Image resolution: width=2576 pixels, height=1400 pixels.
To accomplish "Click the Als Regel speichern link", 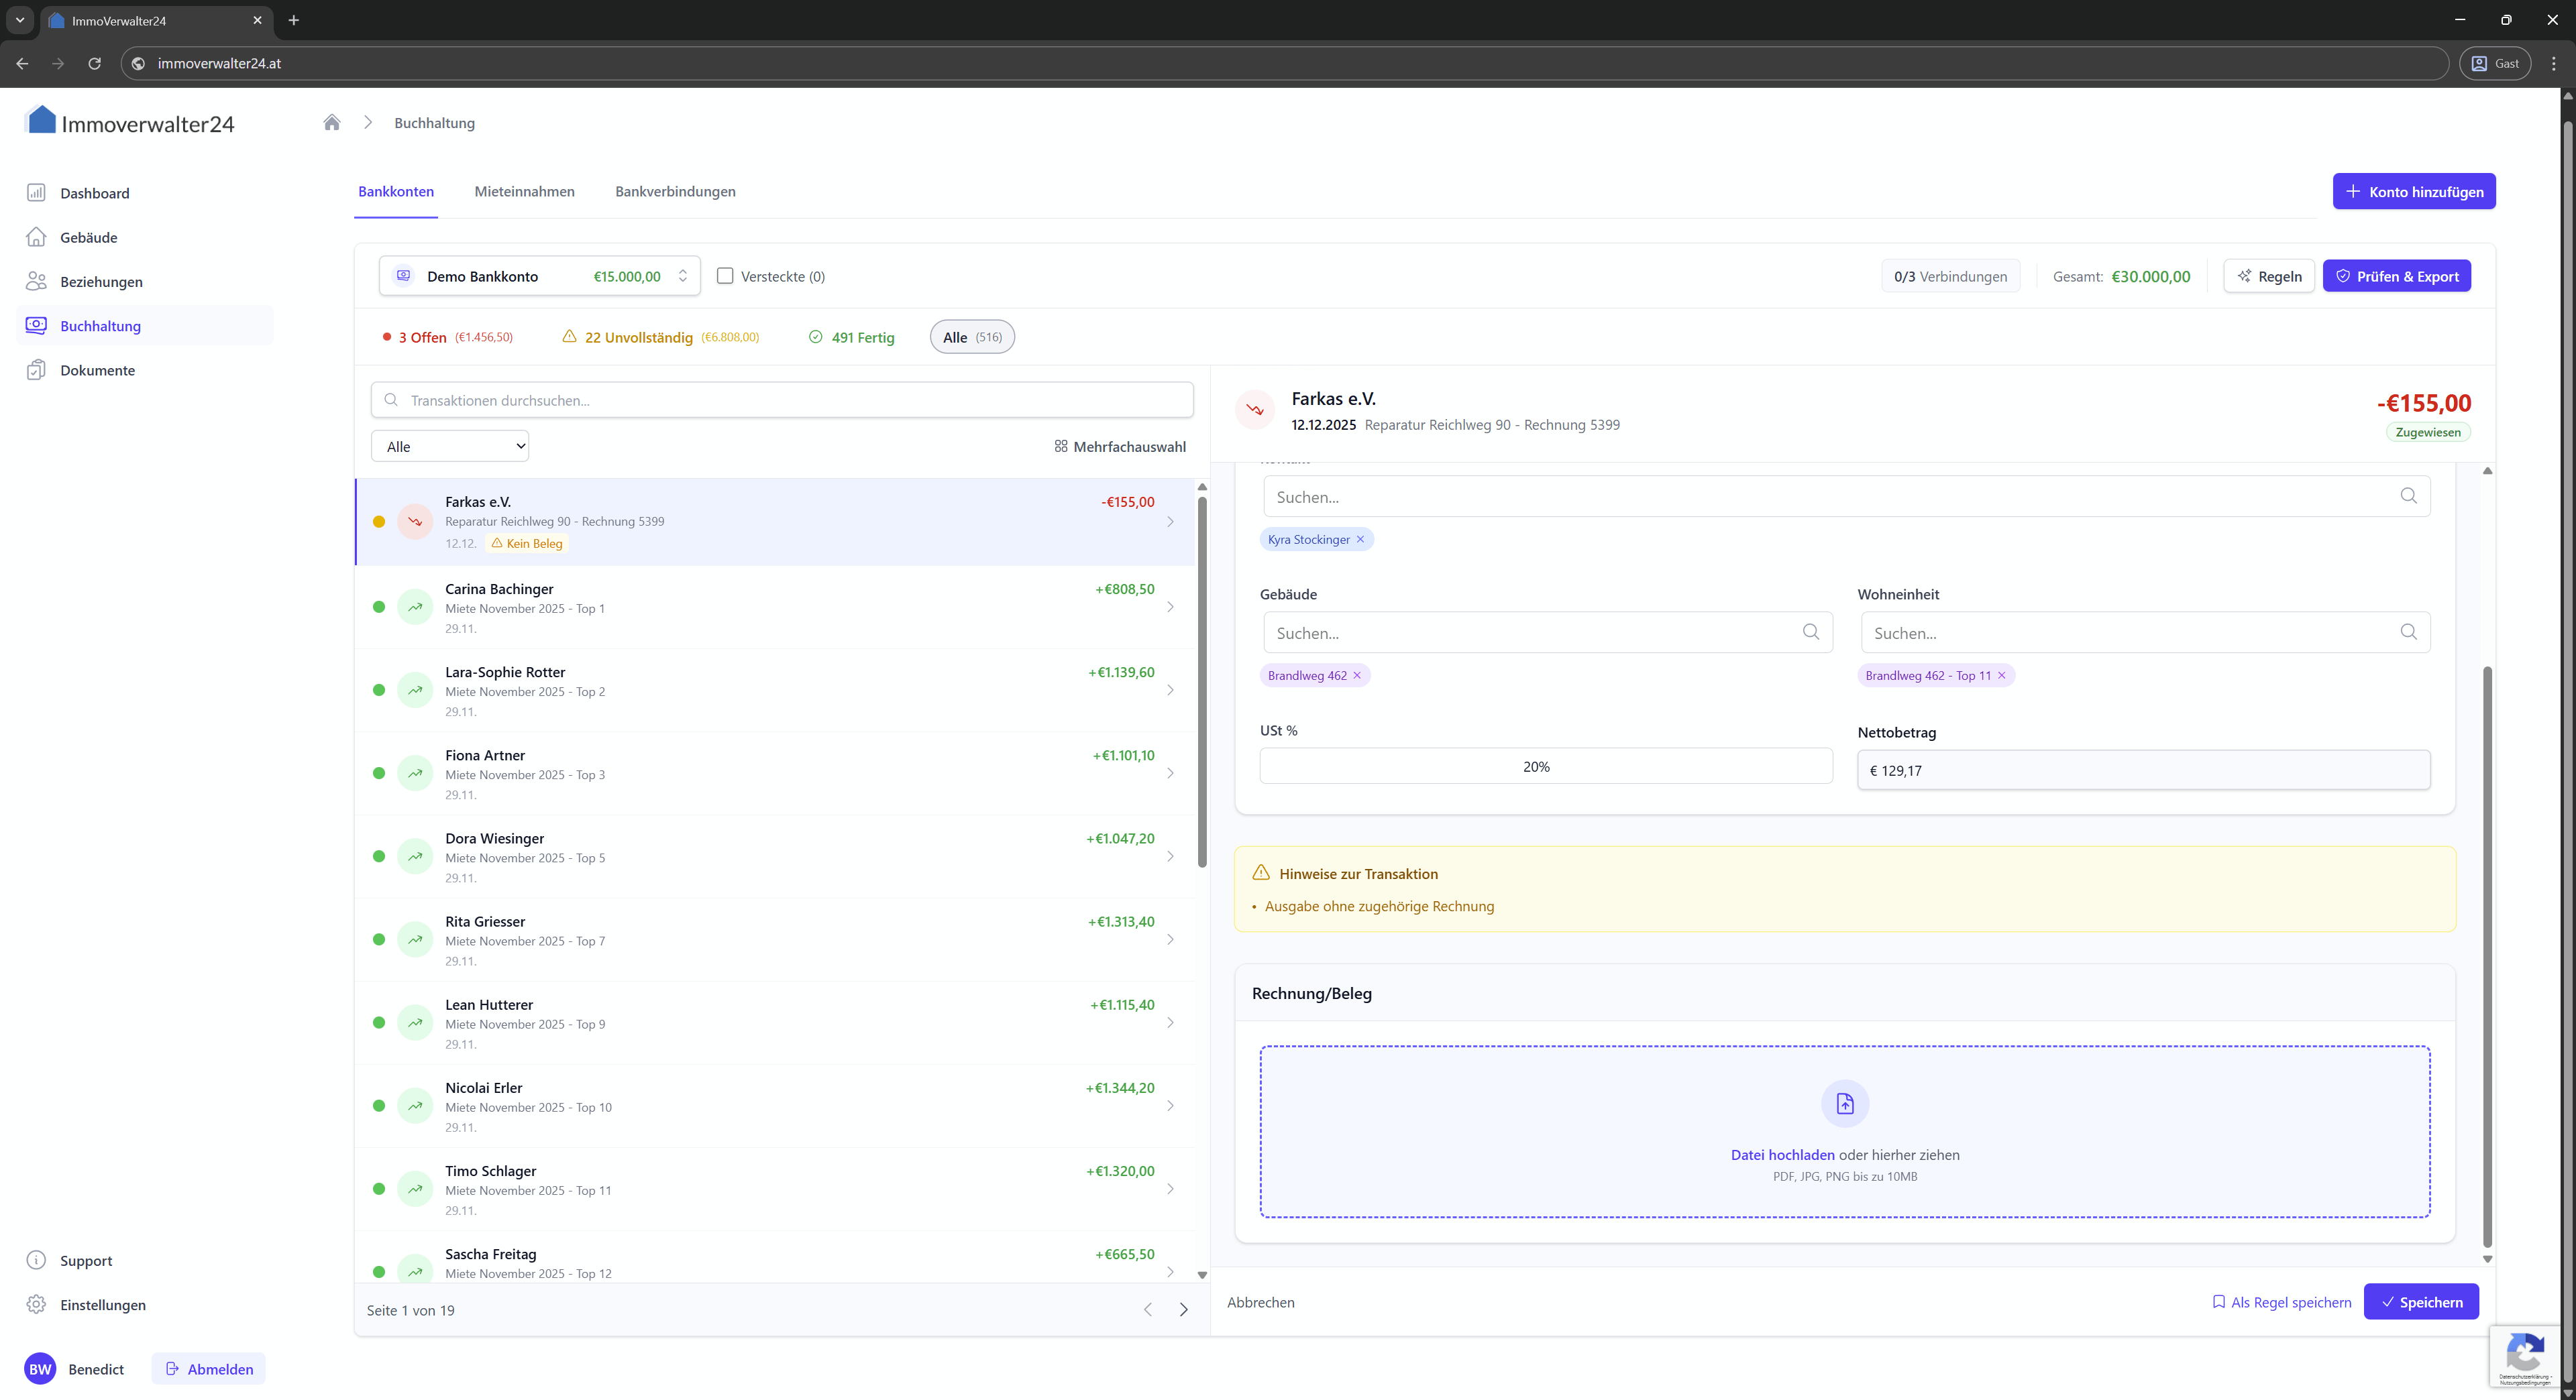I will click(2281, 1302).
